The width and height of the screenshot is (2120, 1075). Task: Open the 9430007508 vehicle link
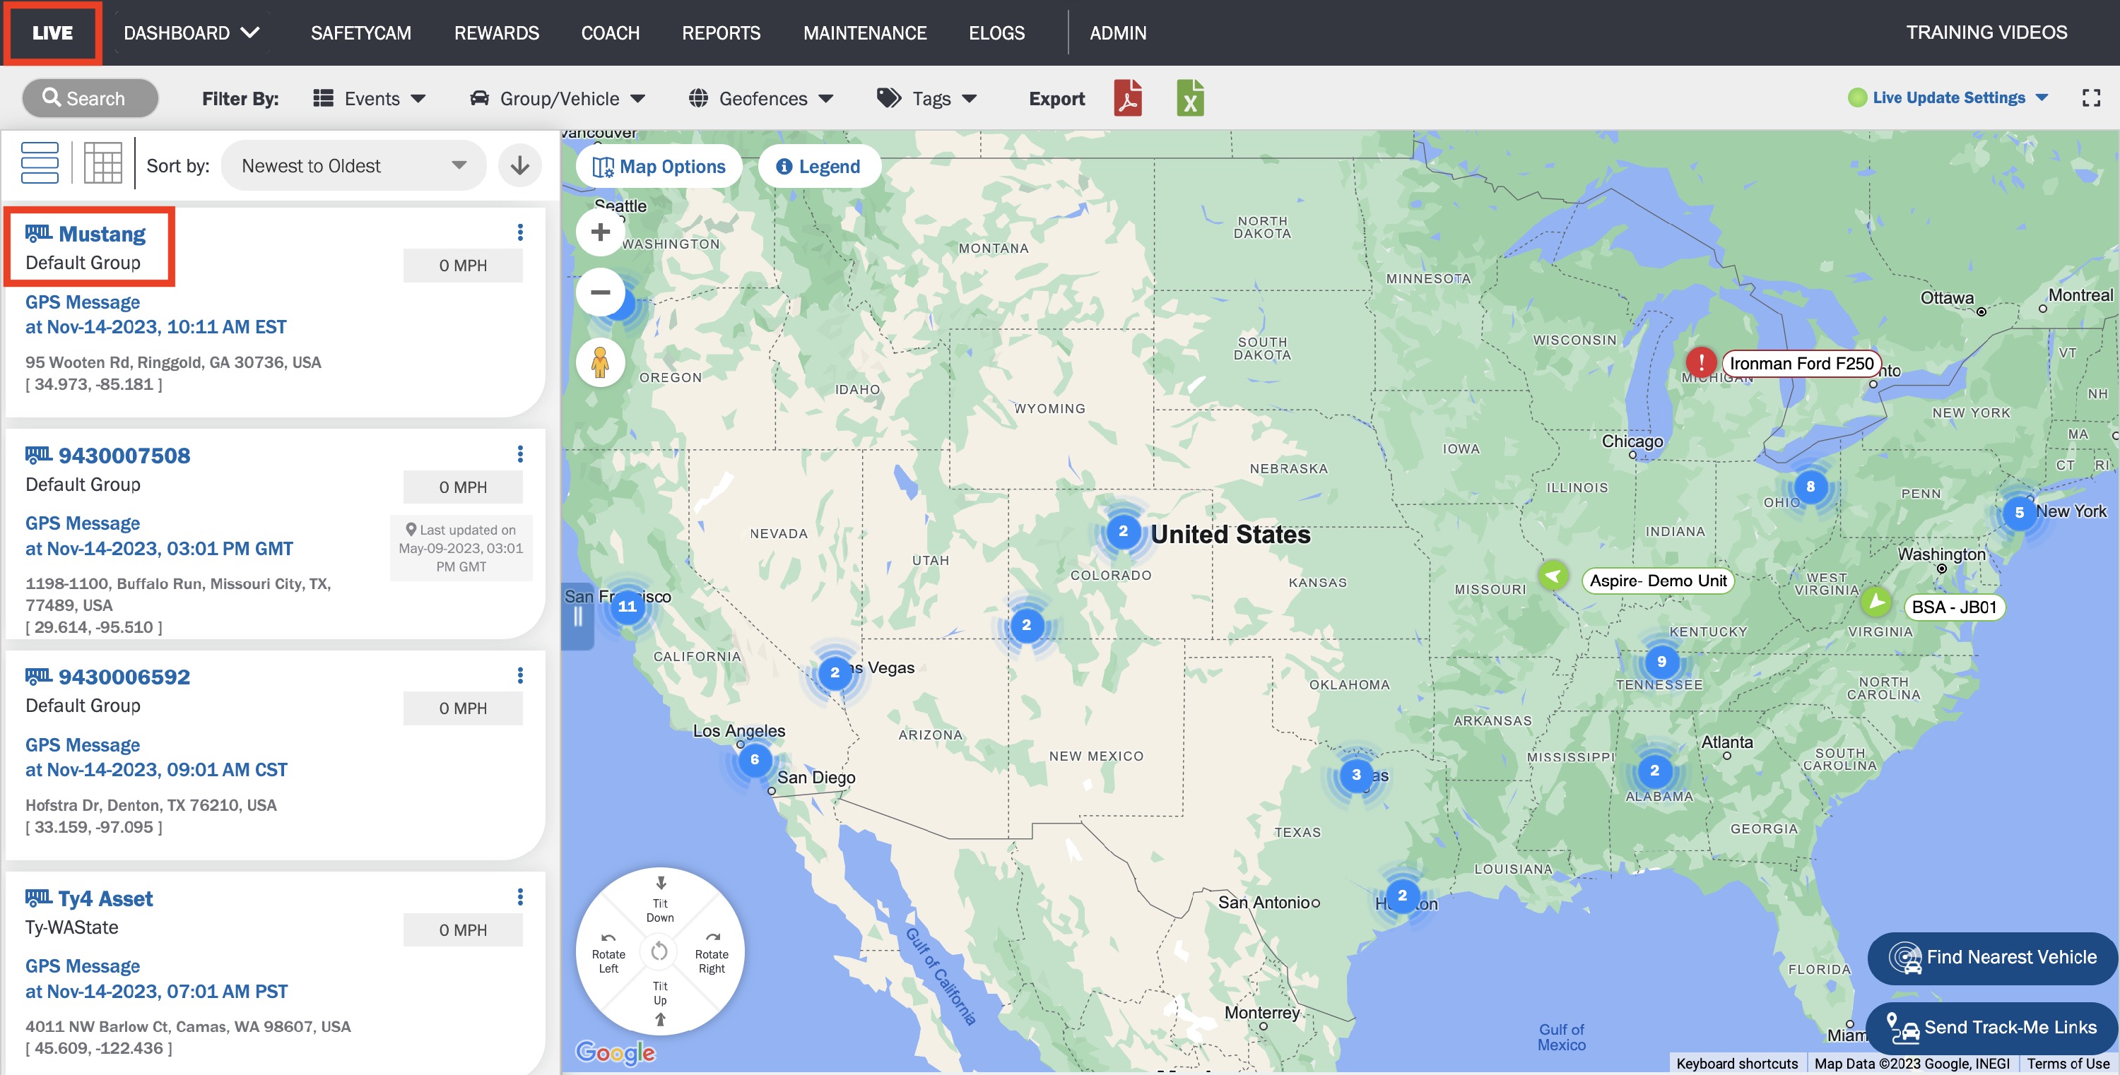tap(124, 455)
